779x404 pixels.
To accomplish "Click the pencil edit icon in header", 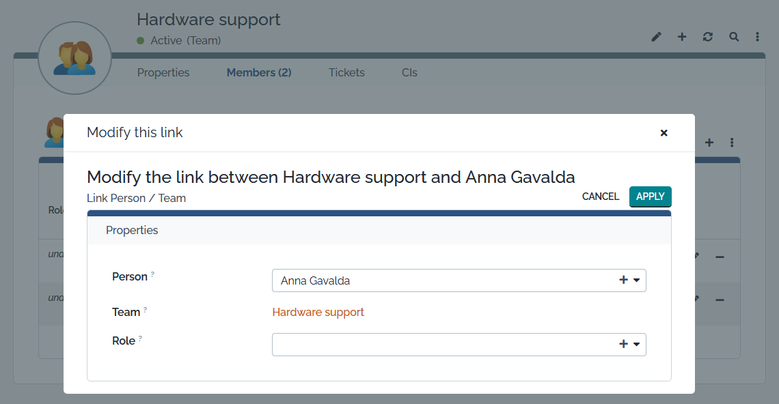I will coord(657,37).
